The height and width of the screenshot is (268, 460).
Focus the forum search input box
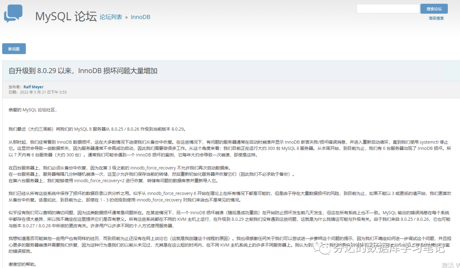coord(388,8)
